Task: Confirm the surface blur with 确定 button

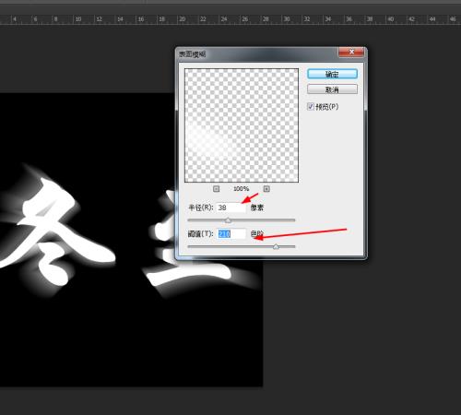Action: 332,74
